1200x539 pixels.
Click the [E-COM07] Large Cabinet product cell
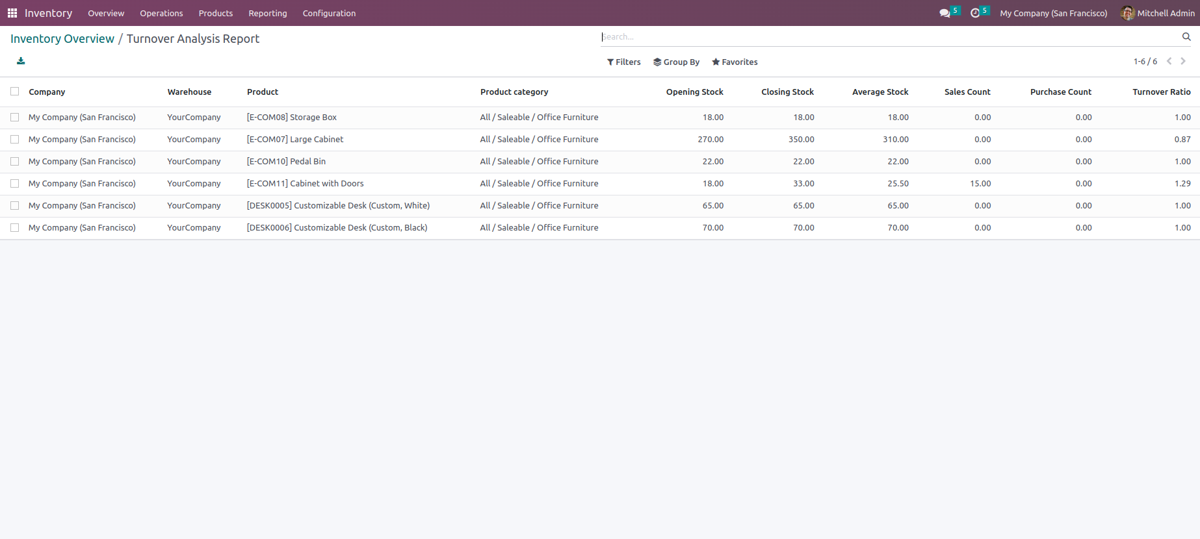pos(295,140)
